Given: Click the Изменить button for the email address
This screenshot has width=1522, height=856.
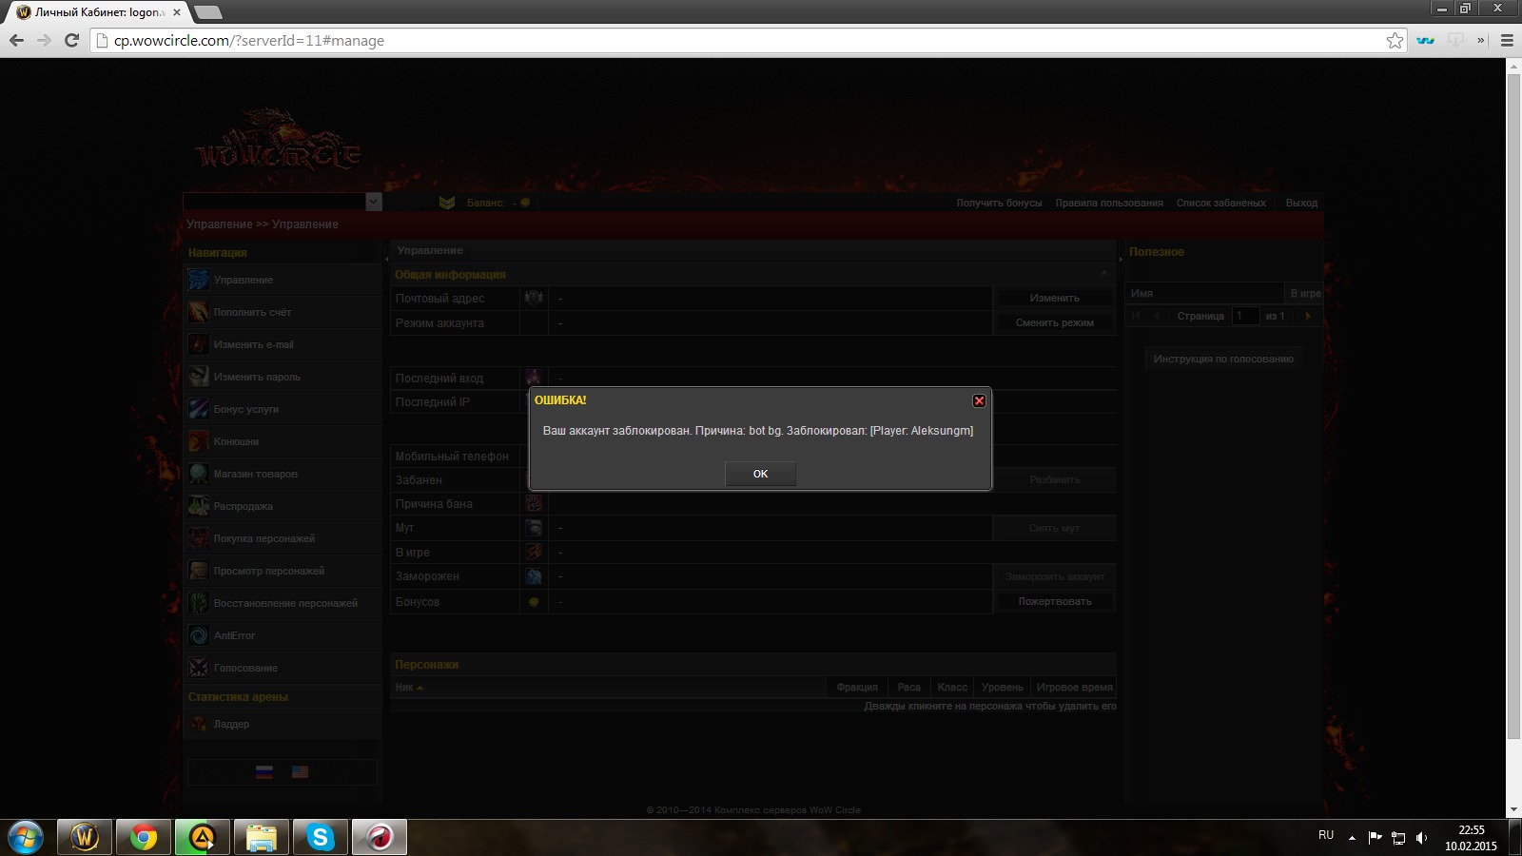Looking at the screenshot, I should click(1054, 298).
